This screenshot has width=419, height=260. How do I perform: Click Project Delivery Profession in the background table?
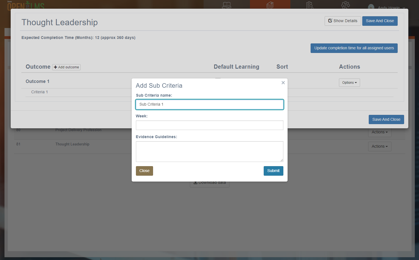tap(78, 130)
